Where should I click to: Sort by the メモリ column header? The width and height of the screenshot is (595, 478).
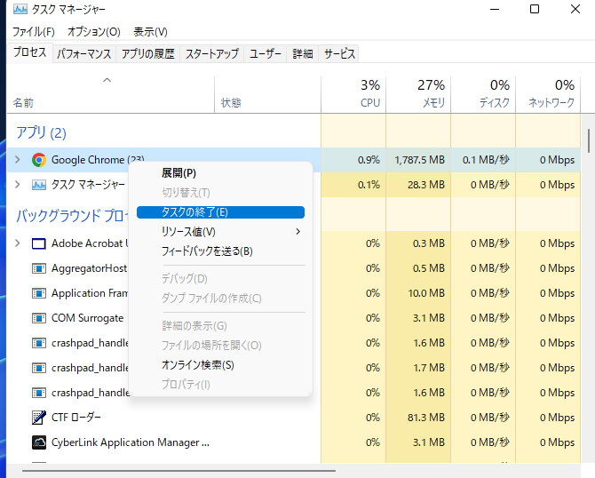click(418, 94)
